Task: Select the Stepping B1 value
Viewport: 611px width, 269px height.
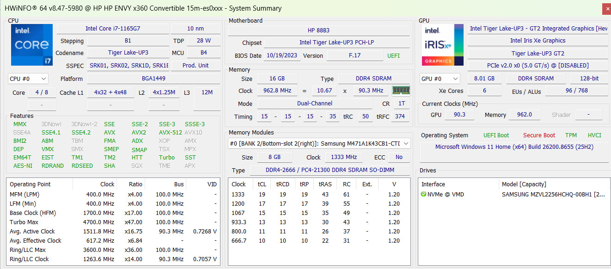Action: point(128,41)
